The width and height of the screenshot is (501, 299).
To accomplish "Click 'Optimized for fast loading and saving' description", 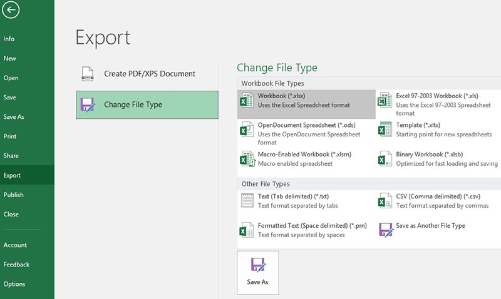I will 447,164.
